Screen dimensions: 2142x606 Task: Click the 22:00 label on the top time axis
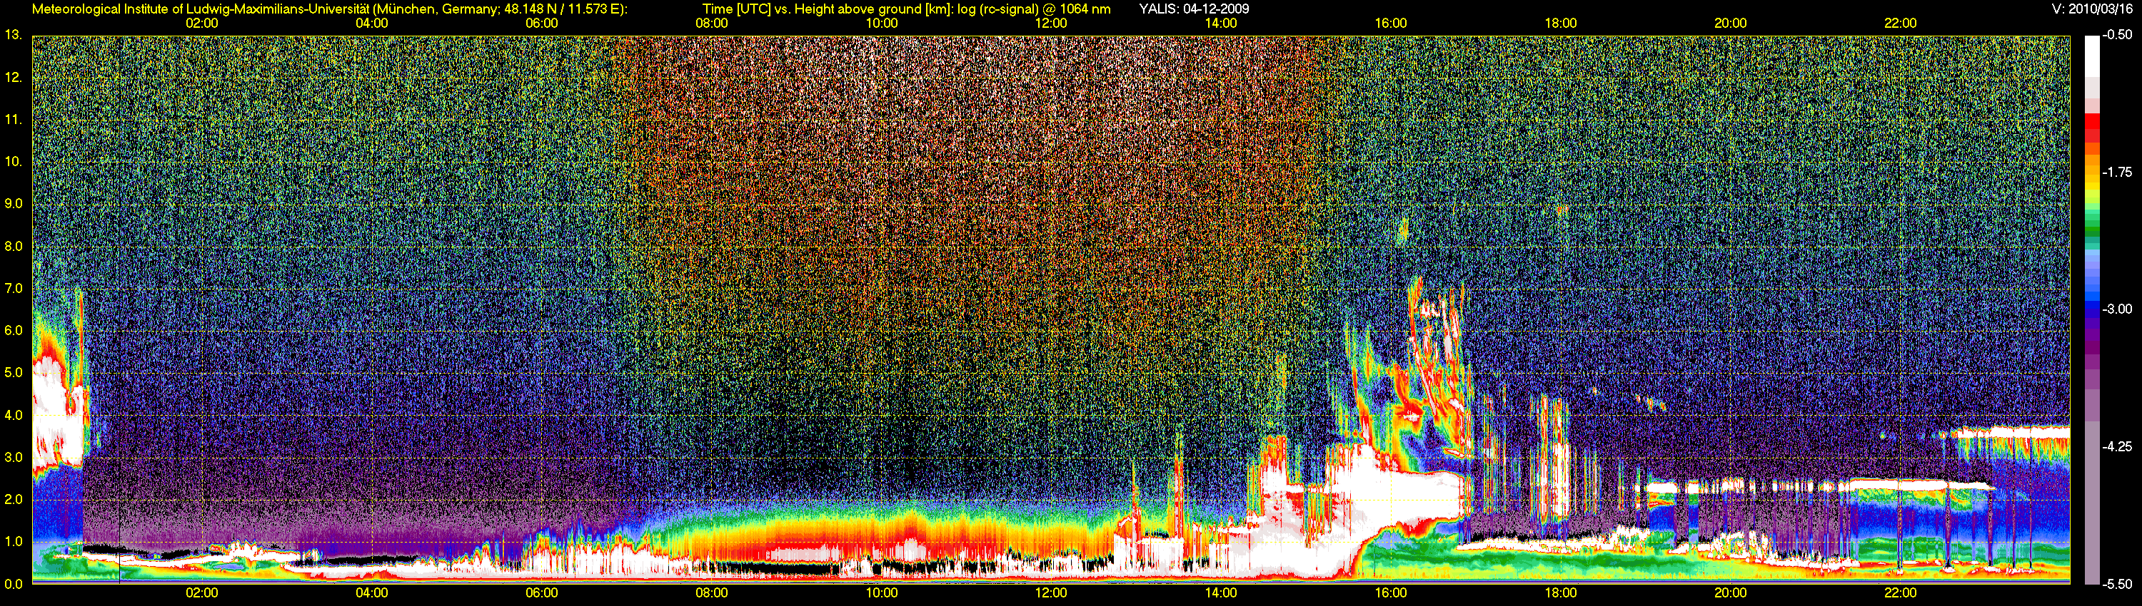(1900, 24)
